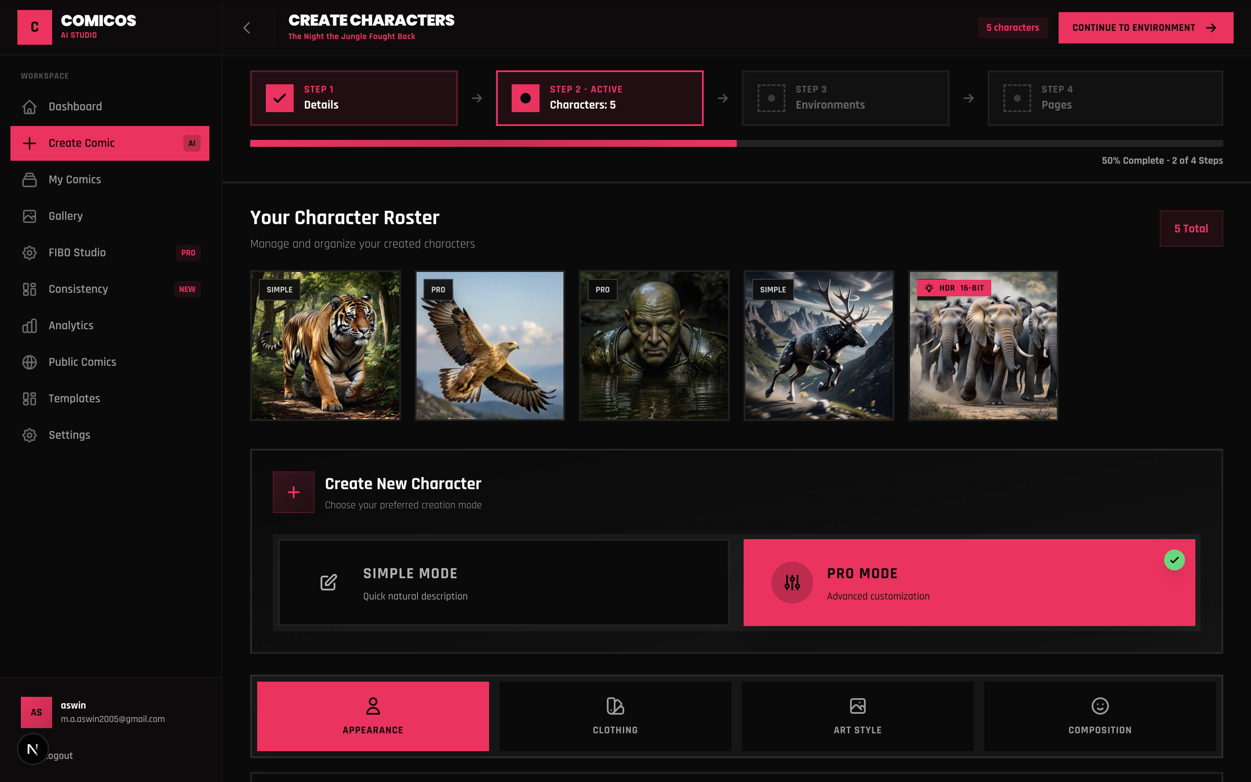Select the tiger character thumbnail
1251x782 pixels.
325,345
